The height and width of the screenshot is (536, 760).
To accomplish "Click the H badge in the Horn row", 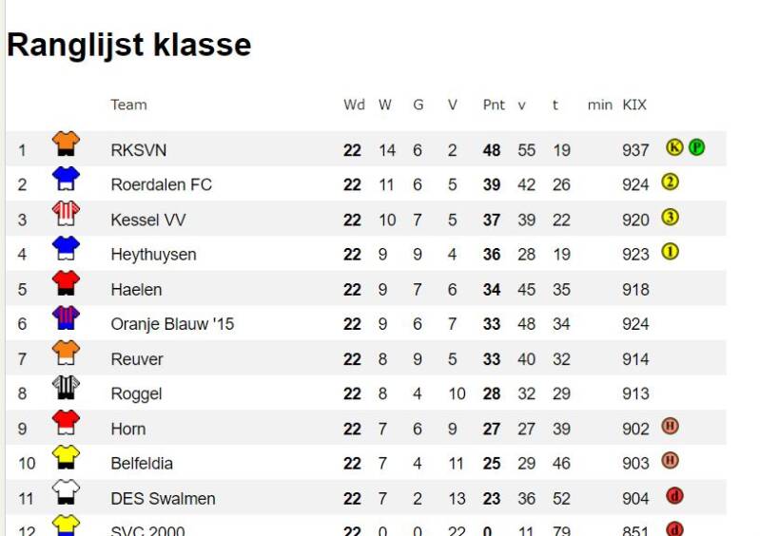I will point(670,427).
